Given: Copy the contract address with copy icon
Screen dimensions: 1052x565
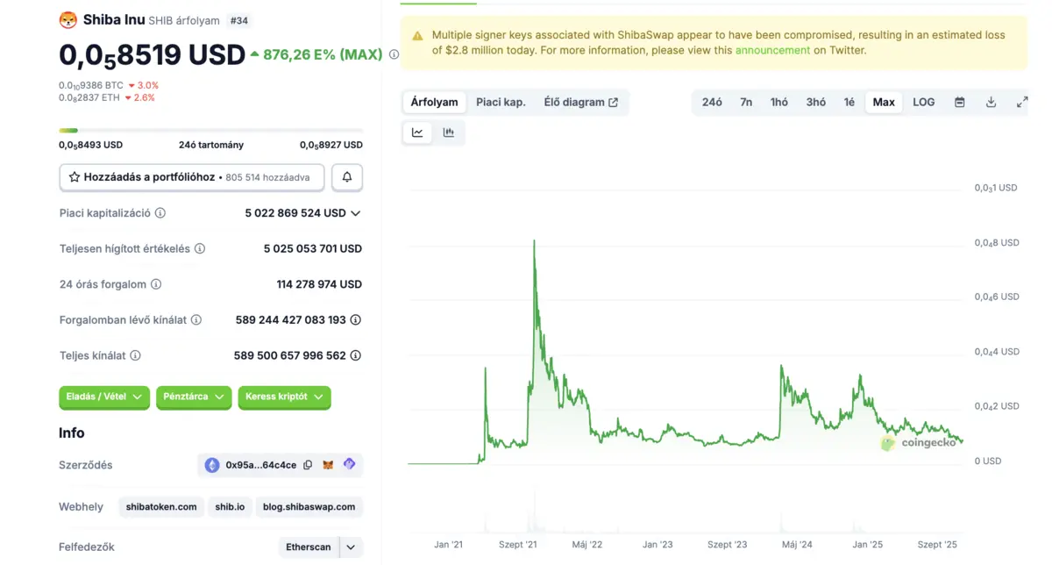Looking at the screenshot, I should click(308, 465).
